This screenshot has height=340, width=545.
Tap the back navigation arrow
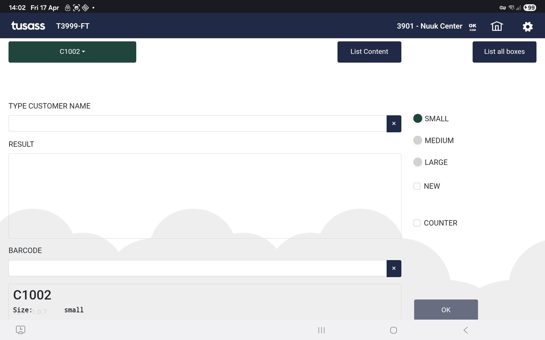466,330
